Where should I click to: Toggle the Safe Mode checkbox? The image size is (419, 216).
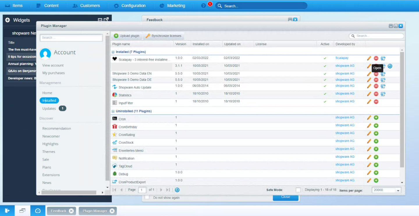tap(298, 190)
